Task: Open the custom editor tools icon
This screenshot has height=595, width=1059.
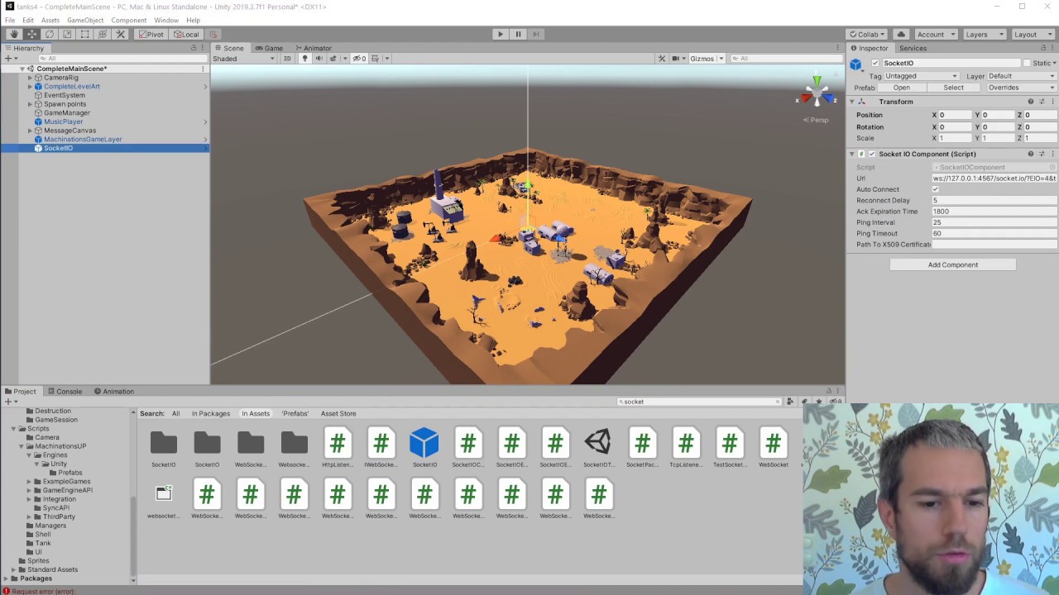Action: click(x=120, y=34)
